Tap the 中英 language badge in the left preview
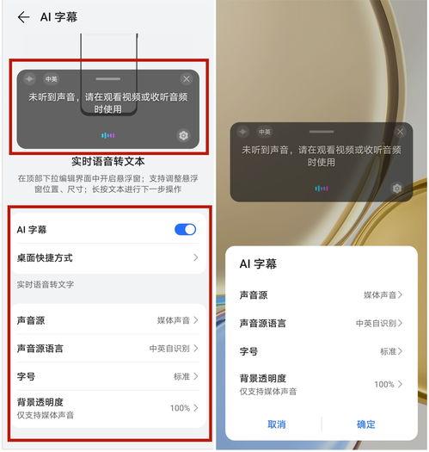Image resolution: width=429 pixels, height=452 pixels. click(52, 79)
